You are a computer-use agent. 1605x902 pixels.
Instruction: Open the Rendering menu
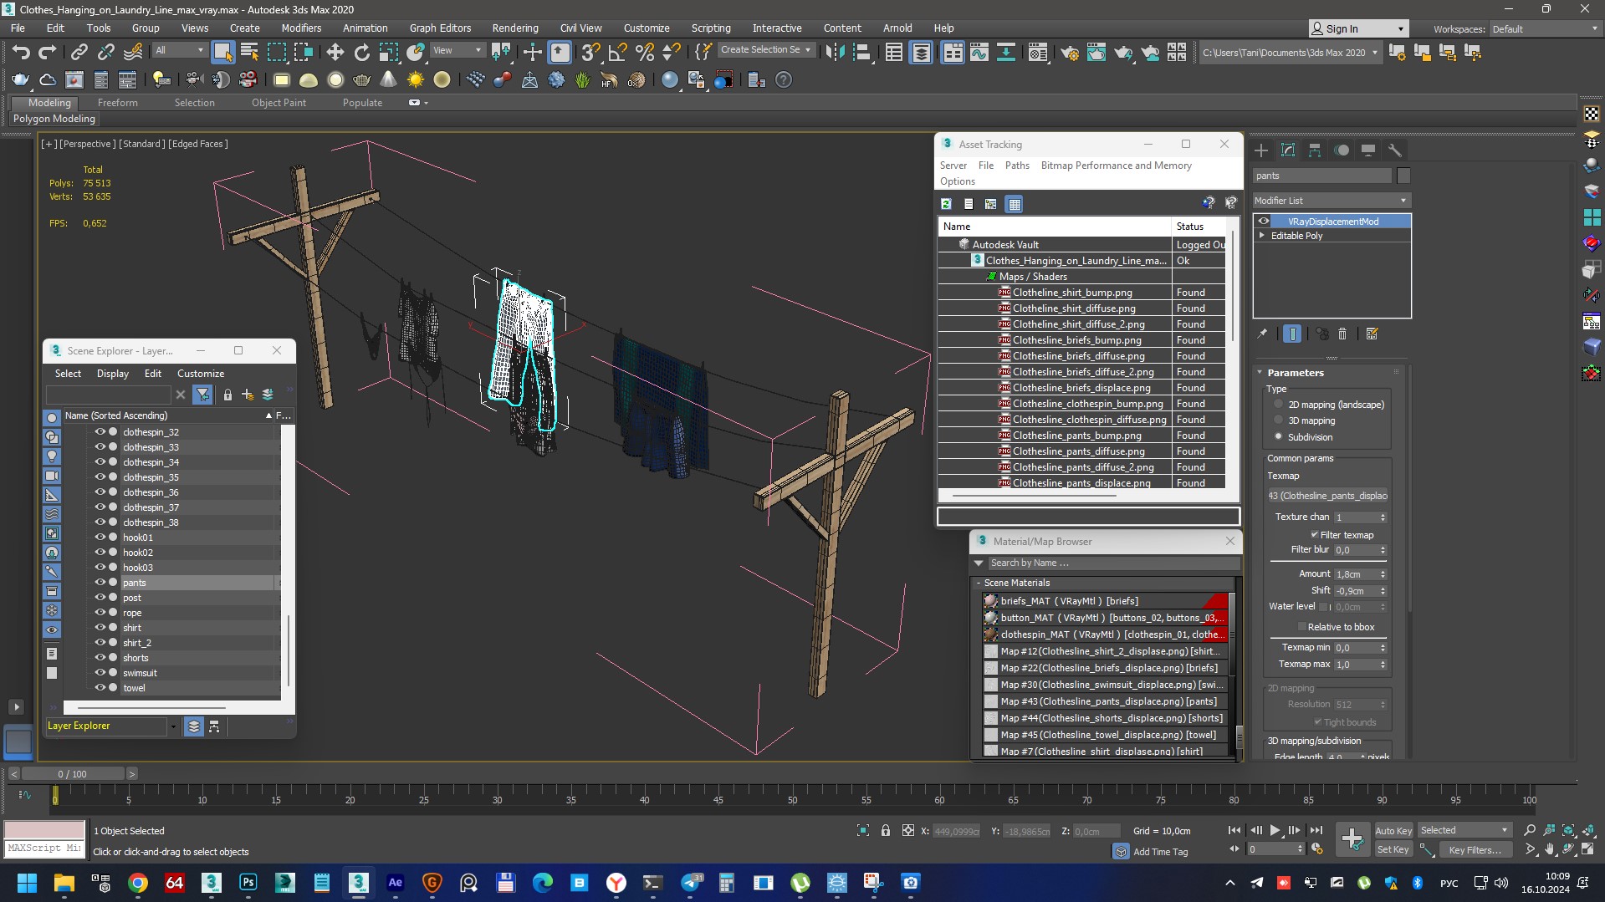pos(514,28)
